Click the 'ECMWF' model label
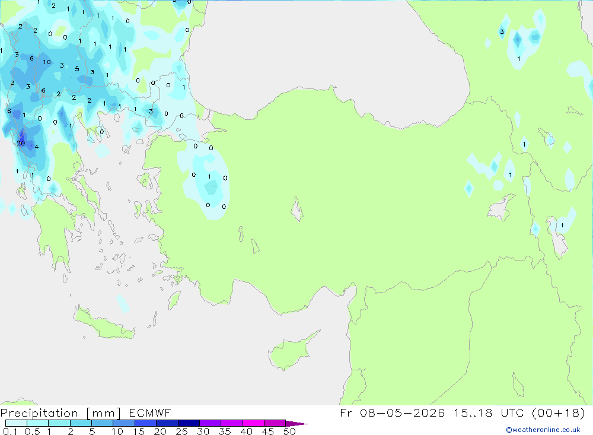Image resolution: width=593 pixels, height=435 pixels. (x=150, y=412)
